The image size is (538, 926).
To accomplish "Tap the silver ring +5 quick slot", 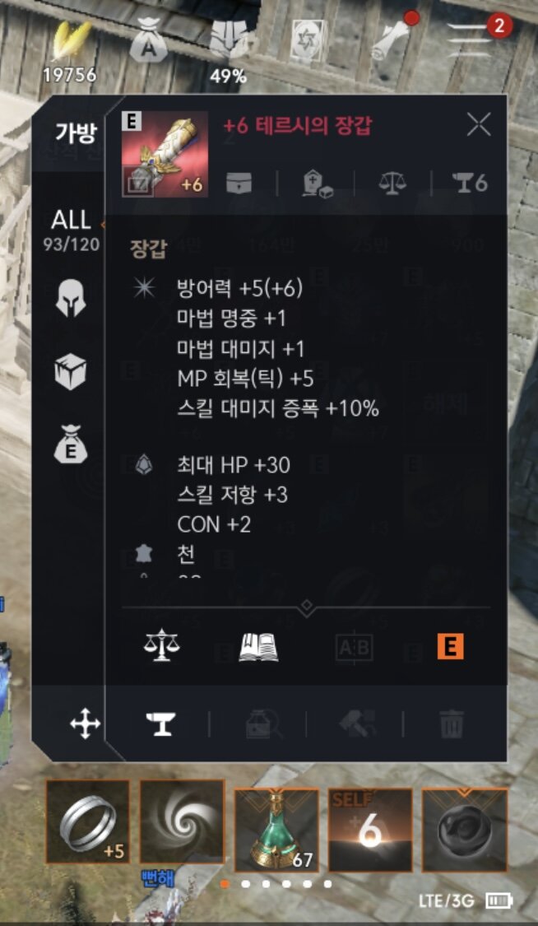I will pos(87,821).
